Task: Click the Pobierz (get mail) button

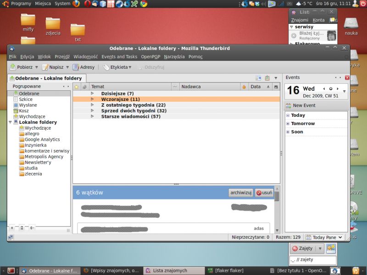Action: click(21, 67)
